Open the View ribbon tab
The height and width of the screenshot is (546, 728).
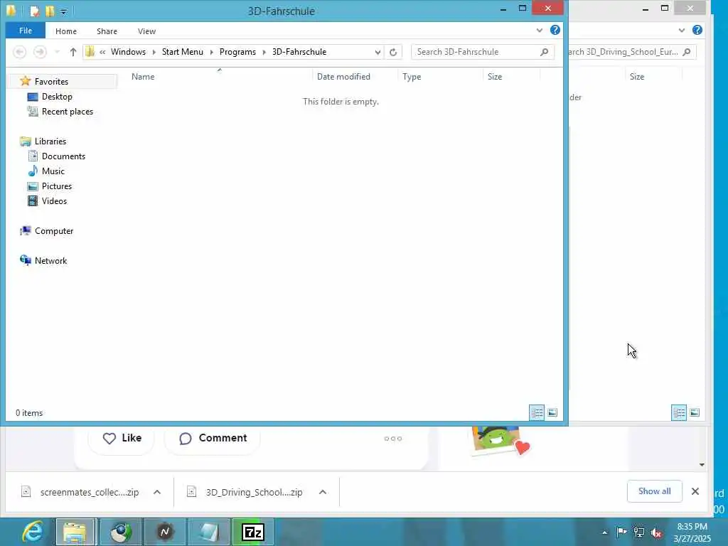pos(146,31)
